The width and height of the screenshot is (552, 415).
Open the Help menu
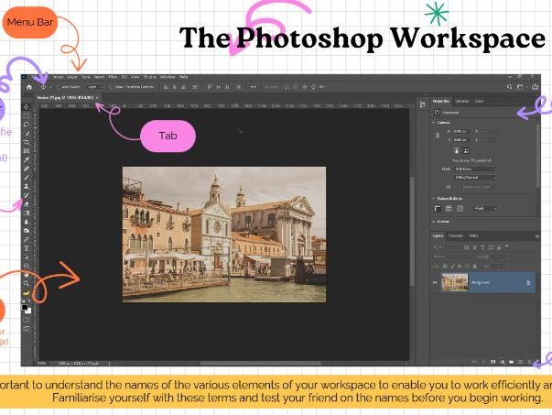click(x=183, y=77)
